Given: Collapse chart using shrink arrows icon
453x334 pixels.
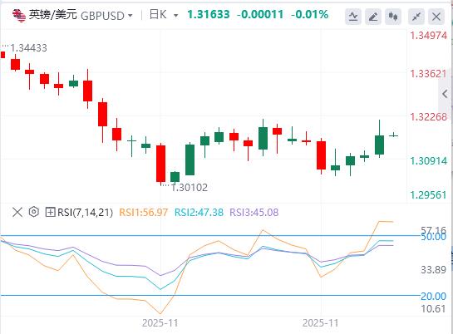Looking at the screenshot, I should (x=416, y=17).
